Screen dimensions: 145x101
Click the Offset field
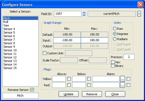(98, 60)
